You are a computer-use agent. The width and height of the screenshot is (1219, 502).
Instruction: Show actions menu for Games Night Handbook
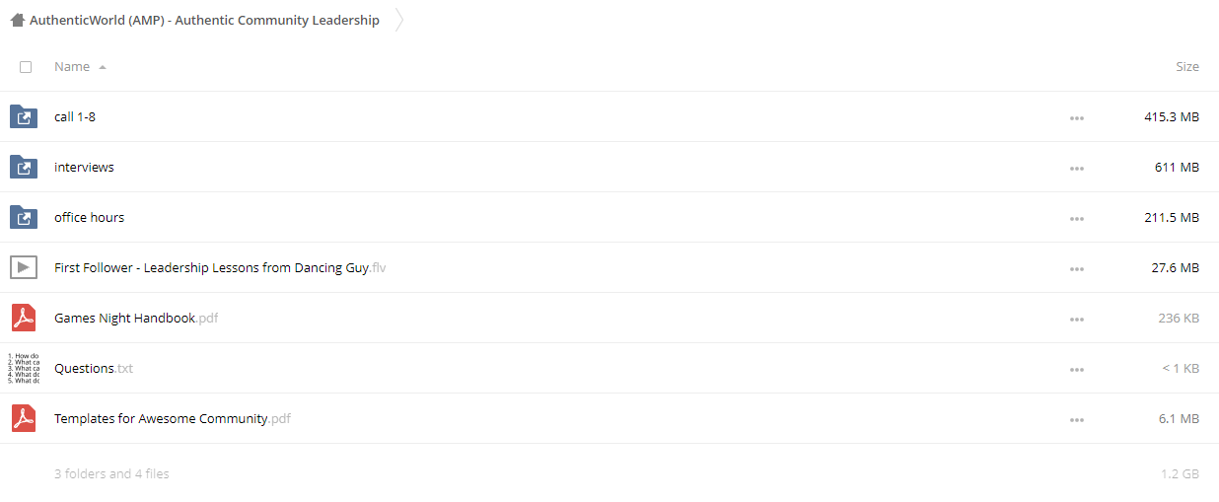(1076, 320)
